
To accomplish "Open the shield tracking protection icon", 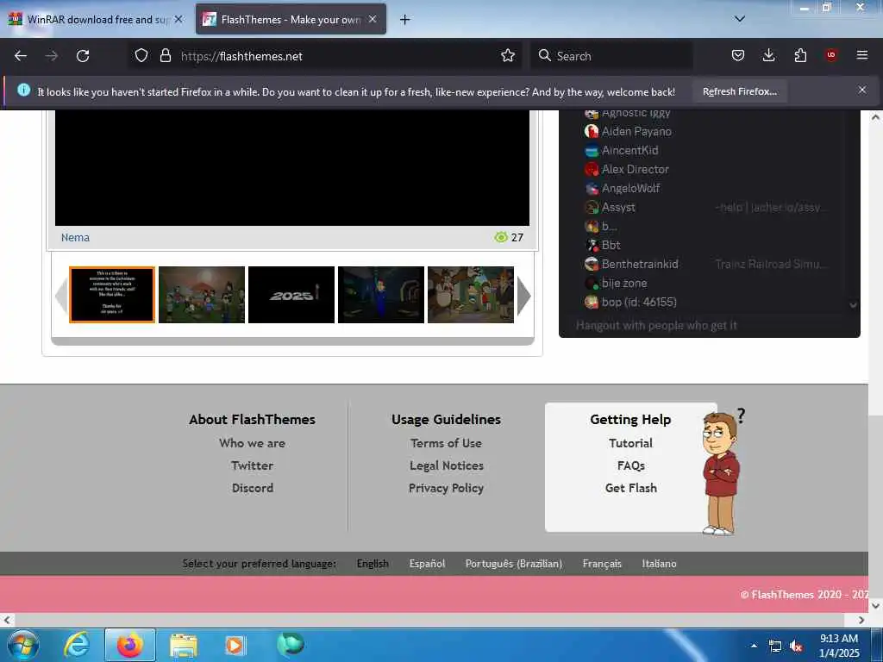I will [x=141, y=55].
